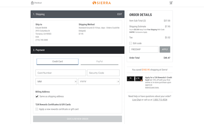Screen dimensions: 204x124
Task: Click the address line 2972 Columbia St
Action: [43, 31]
